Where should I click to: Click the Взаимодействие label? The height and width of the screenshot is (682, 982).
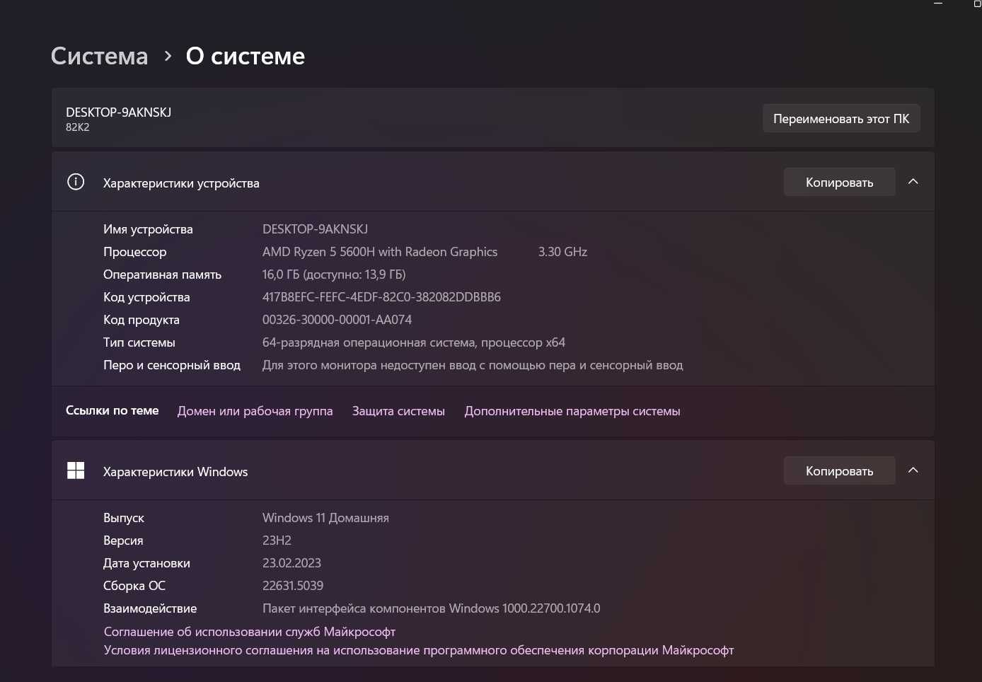point(150,608)
